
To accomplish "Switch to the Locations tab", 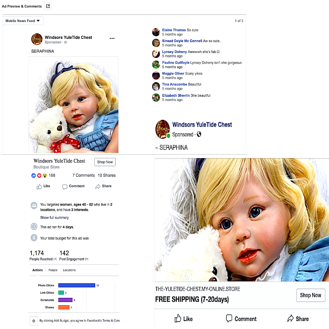I will tap(69, 270).
